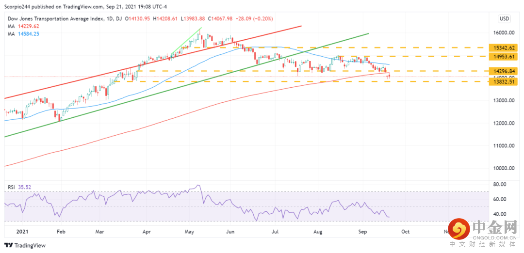Click the Aug time axis label
This screenshot has width=524, height=253.
point(318,231)
